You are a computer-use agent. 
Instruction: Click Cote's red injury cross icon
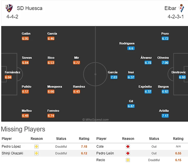coord(128,147)
